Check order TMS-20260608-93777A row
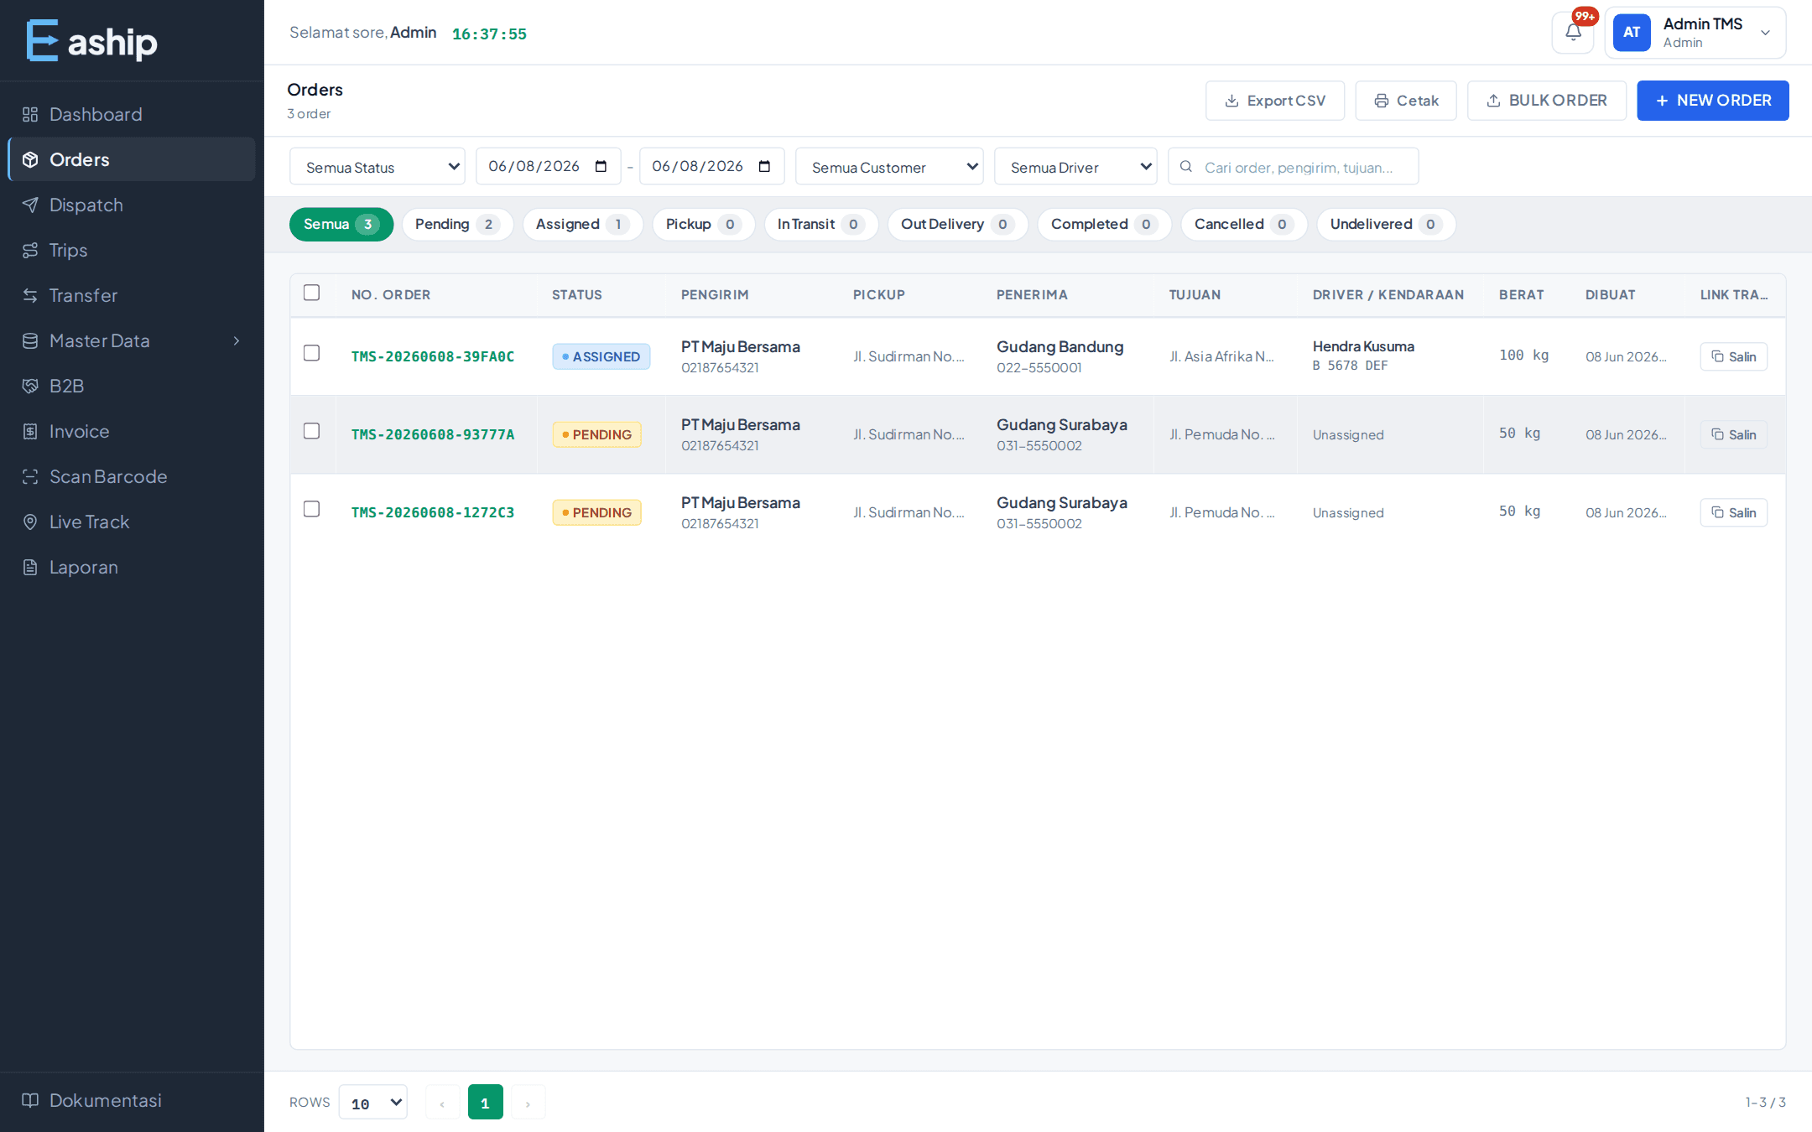Viewport: 1812px width, 1132px height. (x=311, y=431)
